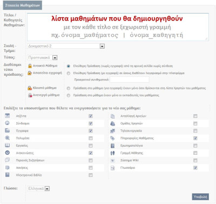This screenshot has height=204, width=216.
Task: Enable the Ανταλλαγή Αρχείων checkbox
Action: click(195, 116)
